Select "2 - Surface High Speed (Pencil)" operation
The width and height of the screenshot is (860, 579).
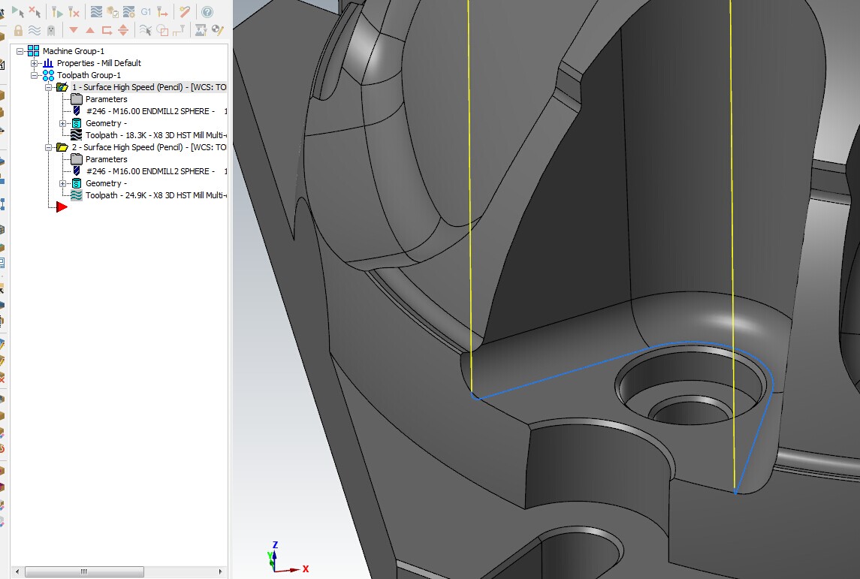coord(149,147)
